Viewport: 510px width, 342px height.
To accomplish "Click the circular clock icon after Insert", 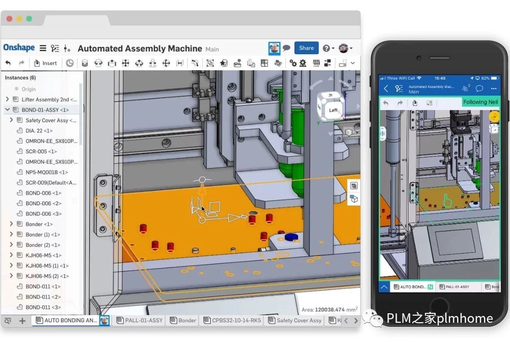I will pos(69,63).
